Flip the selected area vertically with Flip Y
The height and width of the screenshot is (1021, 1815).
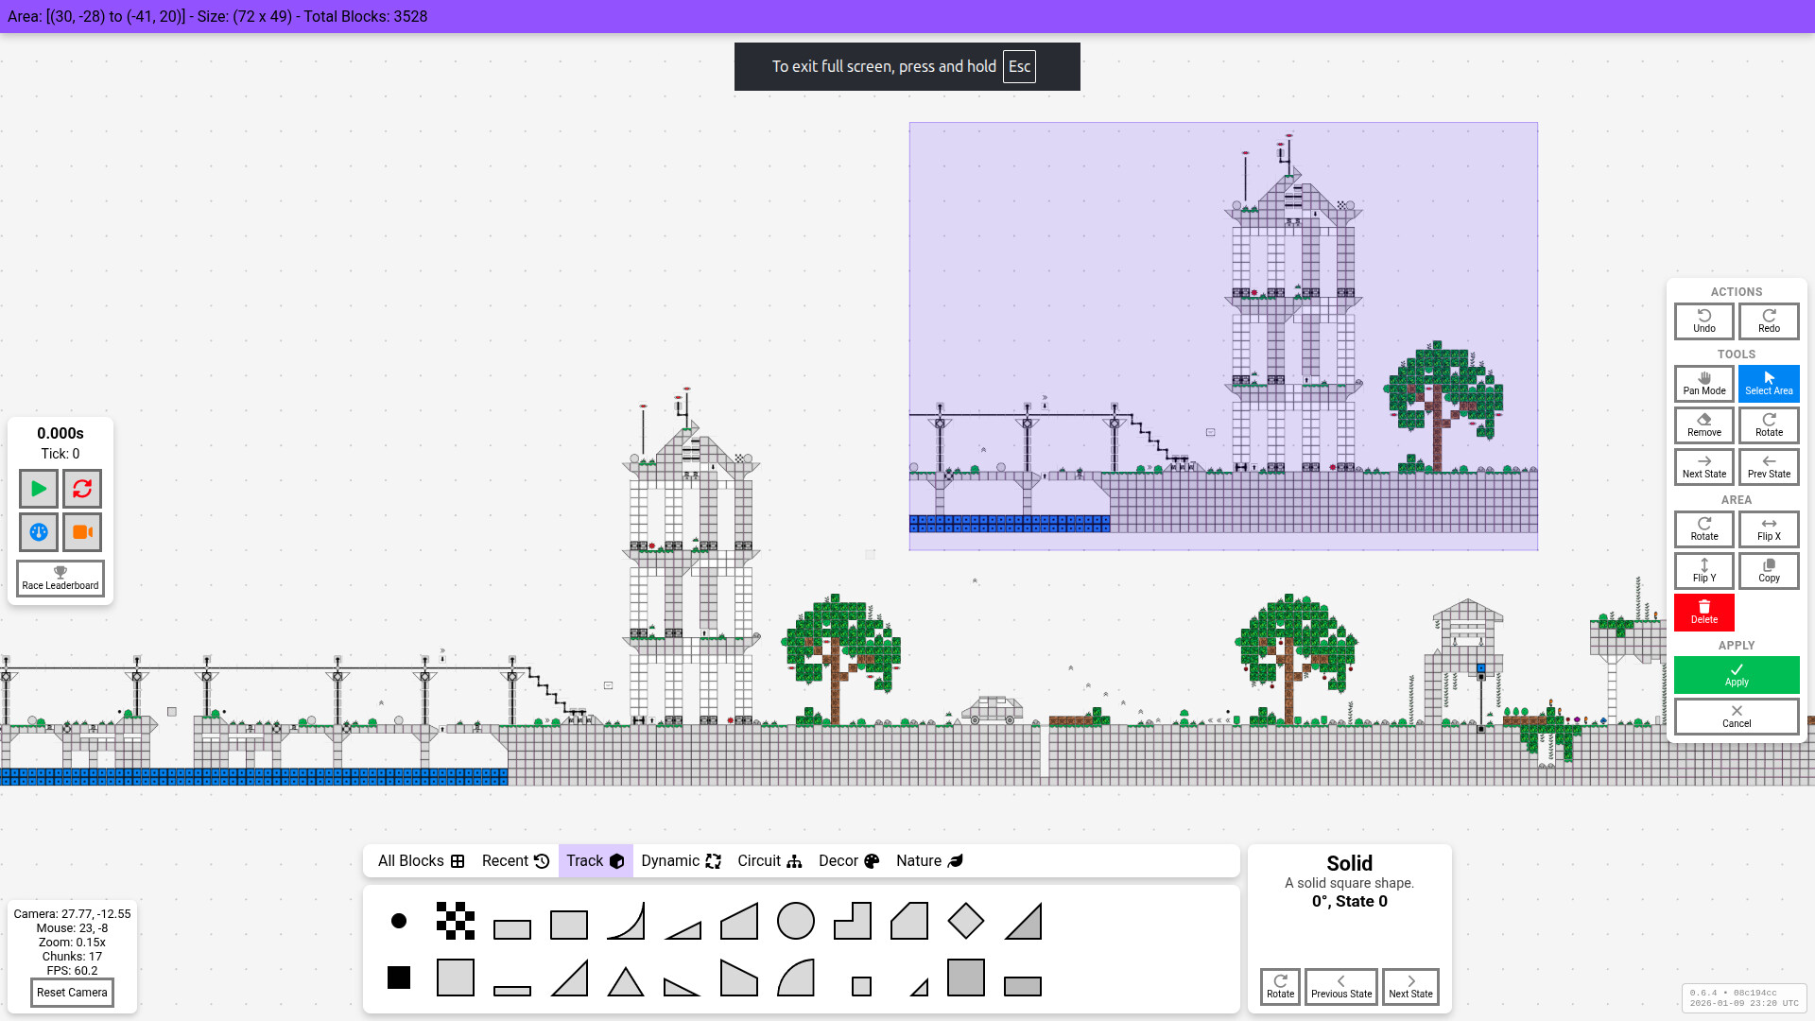pyautogui.click(x=1703, y=571)
